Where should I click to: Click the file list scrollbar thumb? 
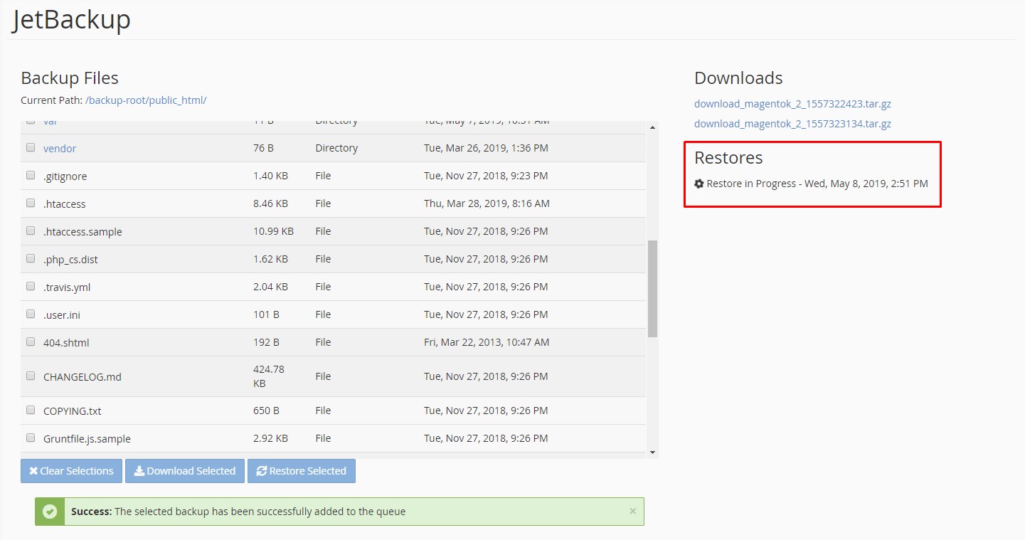pos(652,288)
